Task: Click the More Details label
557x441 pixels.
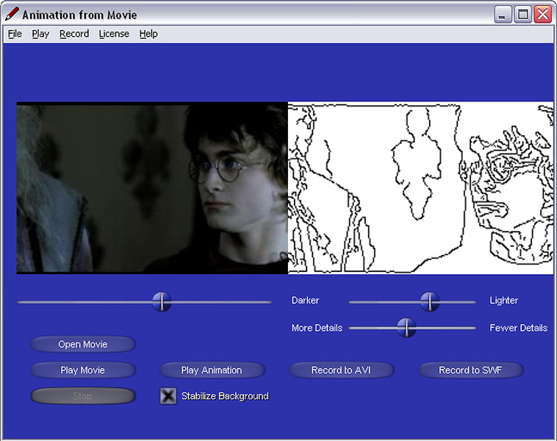Action: coord(317,328)
